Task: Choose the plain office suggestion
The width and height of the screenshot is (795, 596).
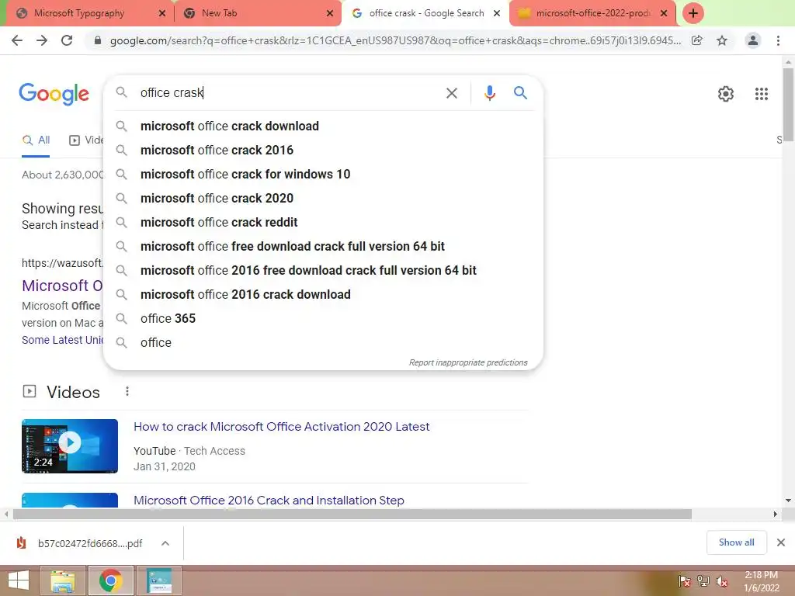Action: pyautogui.click(x=323, y=342)
